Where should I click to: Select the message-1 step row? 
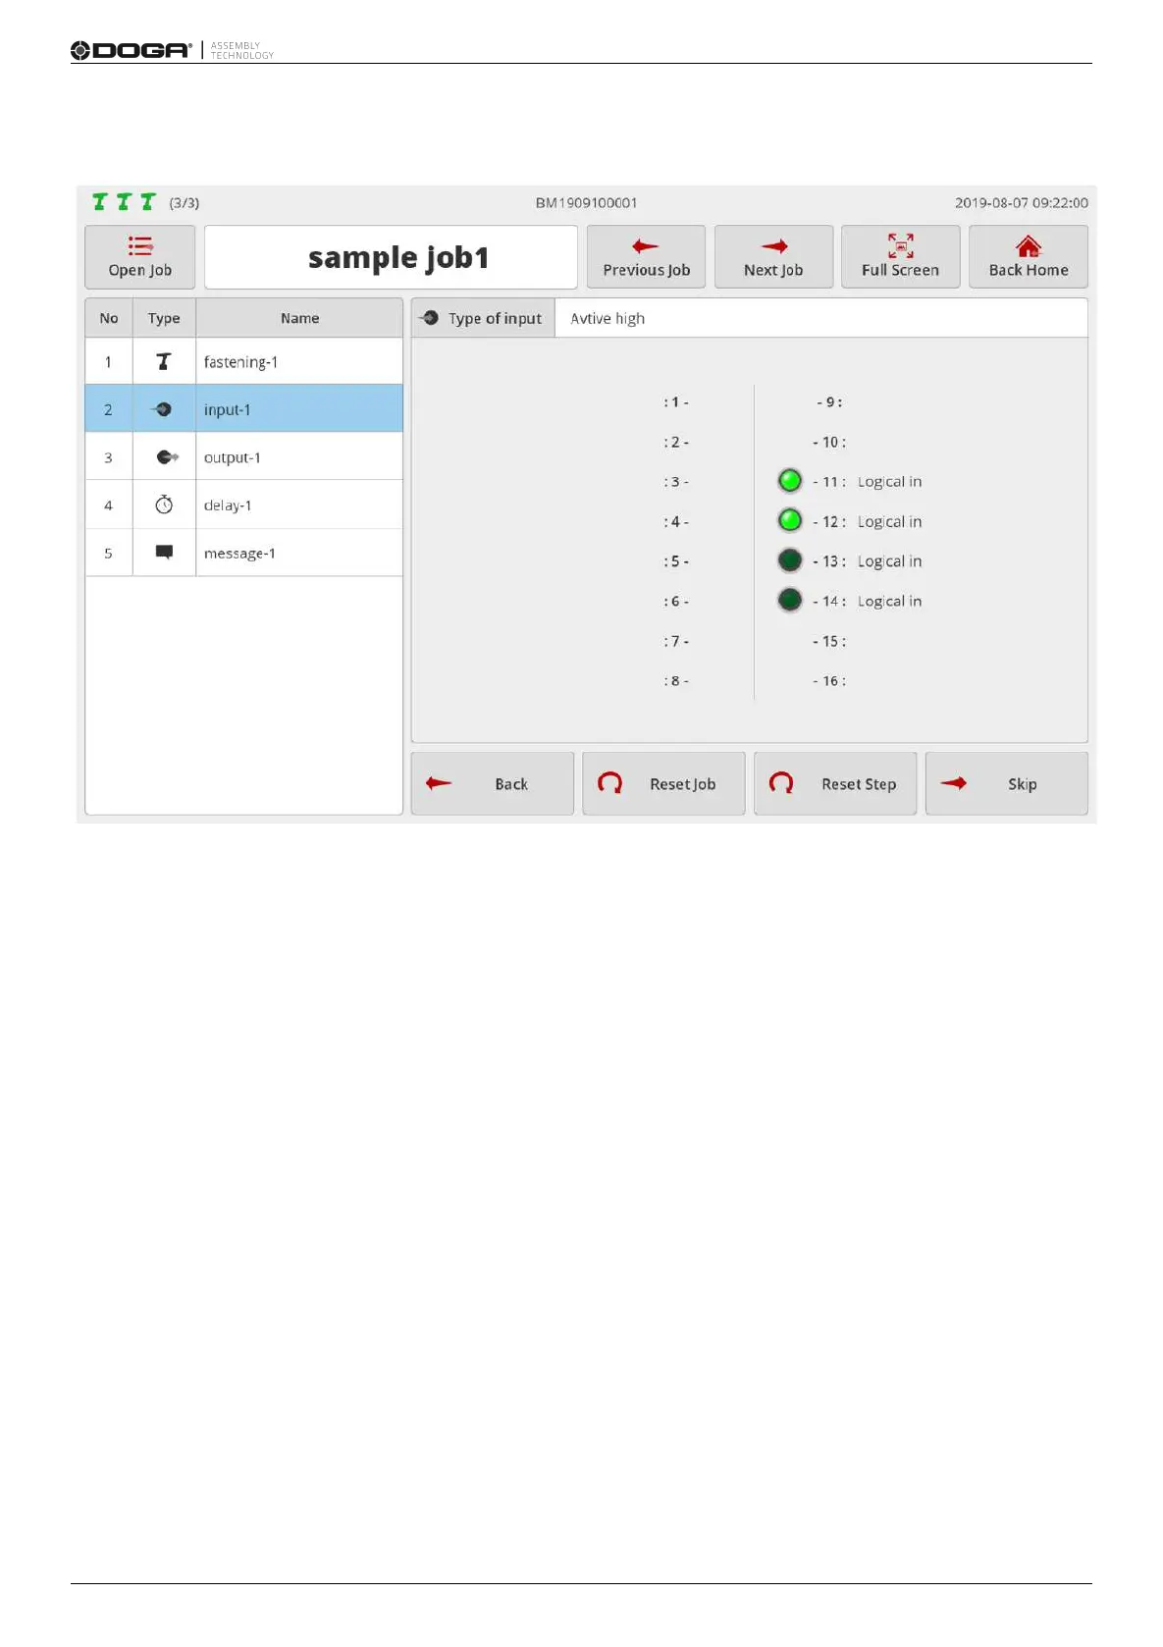pyautogui.click(x=243, y=554)
